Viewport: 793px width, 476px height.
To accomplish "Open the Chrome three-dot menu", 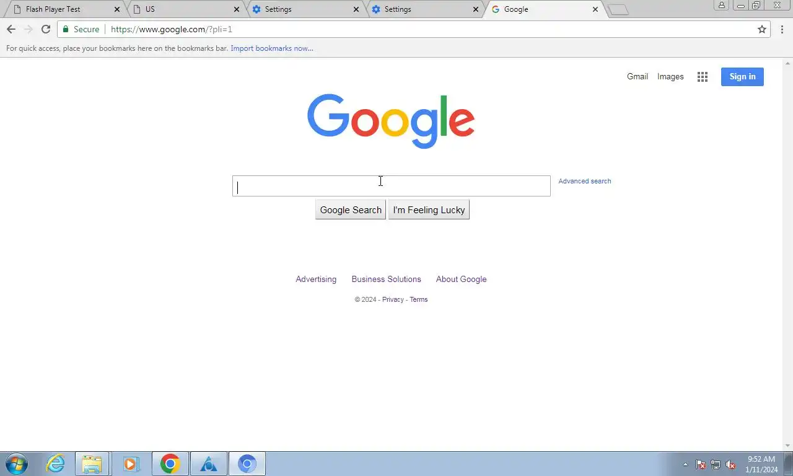I will [x=782, y=29].
